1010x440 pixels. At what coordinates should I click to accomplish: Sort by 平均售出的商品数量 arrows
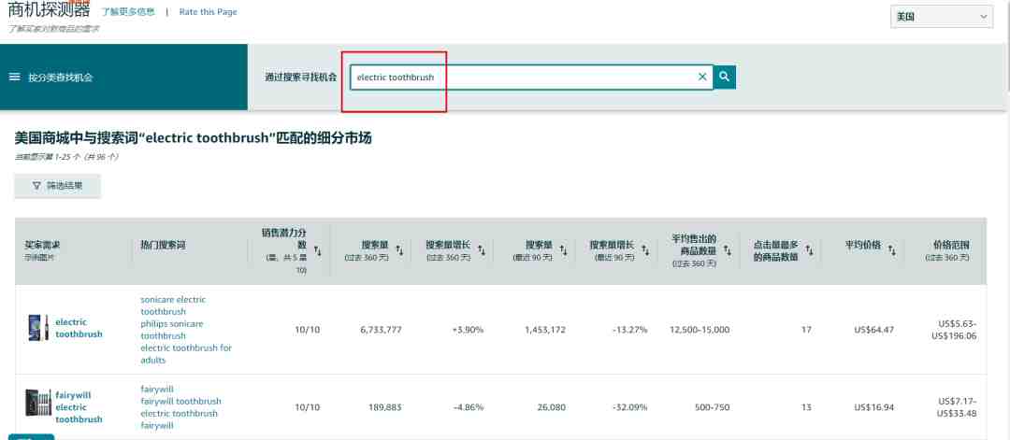(x=728, y=250)
